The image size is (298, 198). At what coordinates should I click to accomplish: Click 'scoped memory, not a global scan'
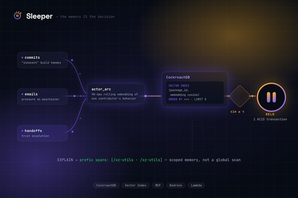coord(205,160)
